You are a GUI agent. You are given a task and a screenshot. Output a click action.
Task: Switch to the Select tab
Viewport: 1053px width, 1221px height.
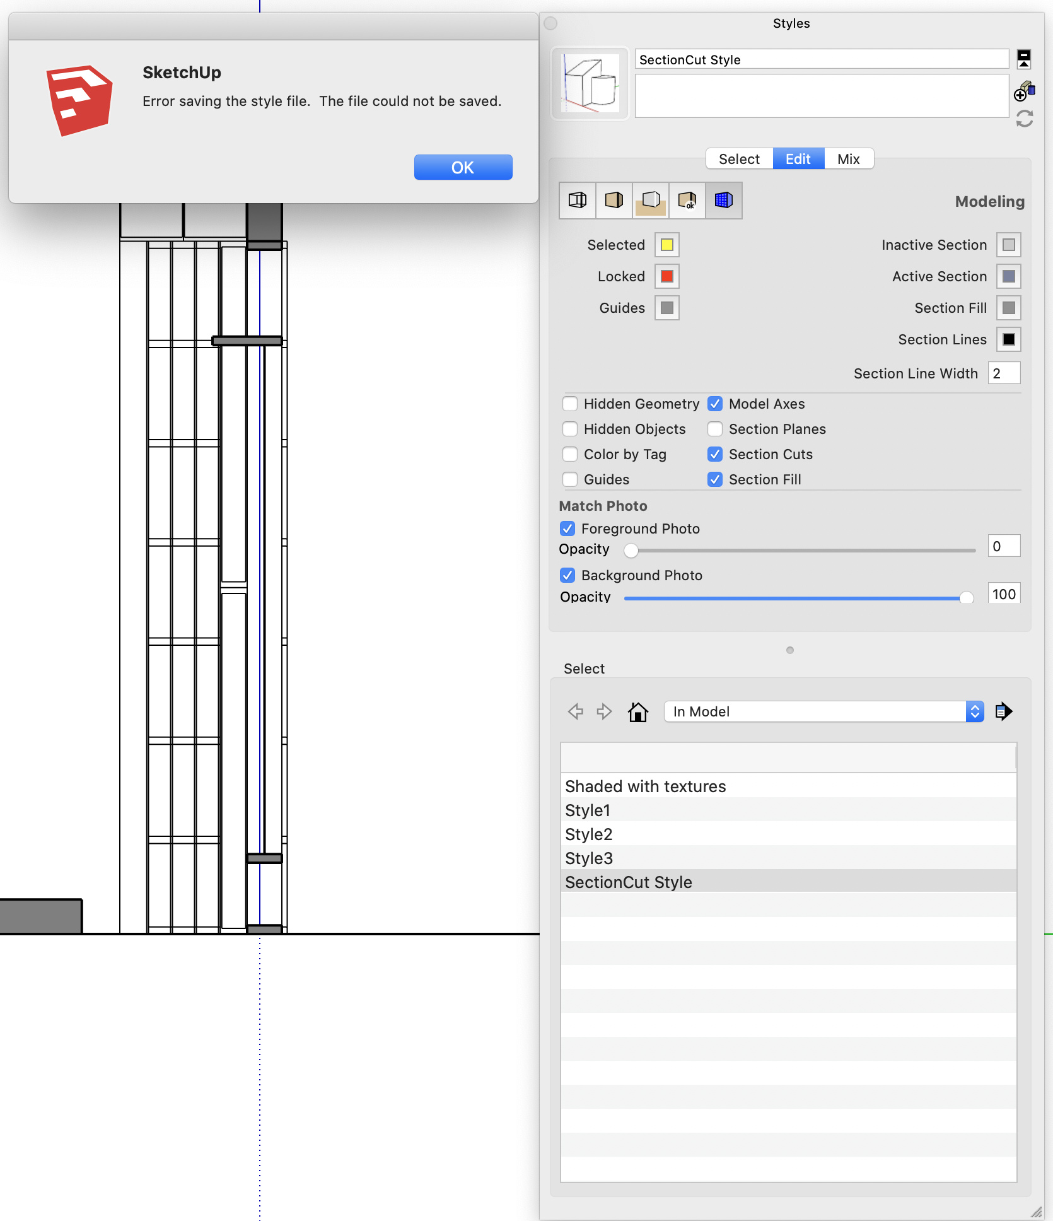[738, 159]
